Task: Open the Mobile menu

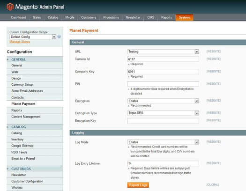Action: [70, 17]
